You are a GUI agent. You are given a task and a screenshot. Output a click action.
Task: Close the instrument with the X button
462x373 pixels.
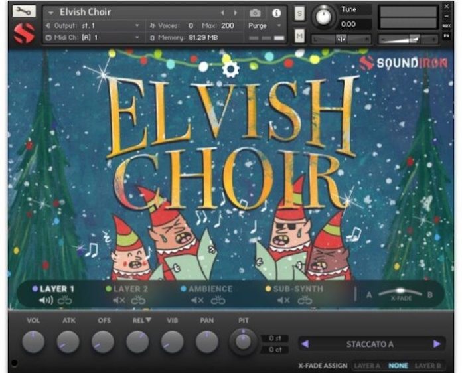(x=447, y=5)
